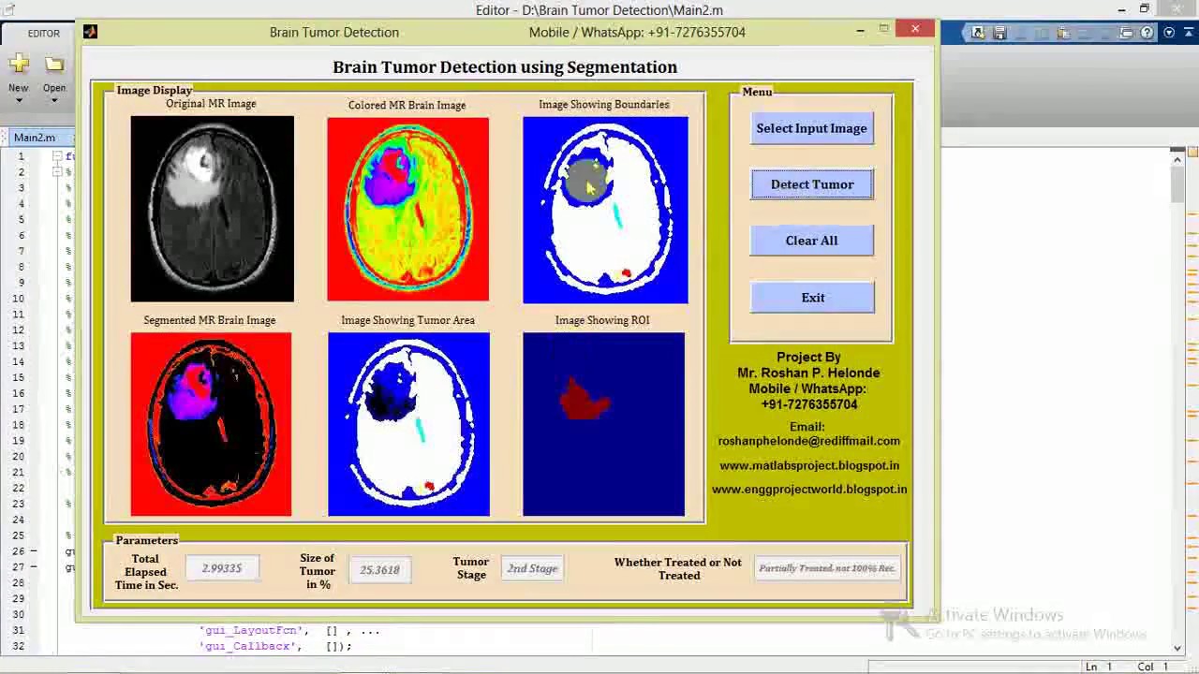Click the www.enggprojectworld.blogspot.in text

click(809, 489)
